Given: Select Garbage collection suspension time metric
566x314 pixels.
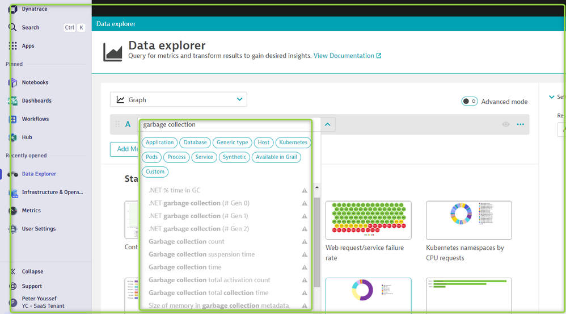Looking at the screenshot, I should pos(201,254).
